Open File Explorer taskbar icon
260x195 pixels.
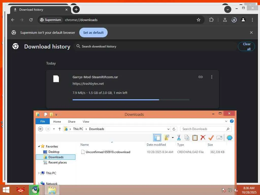point(52,190)
